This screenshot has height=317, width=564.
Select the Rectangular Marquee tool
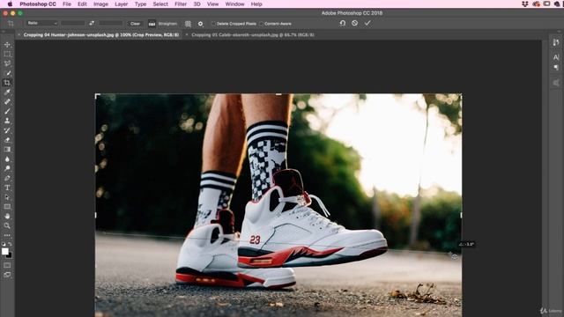coord(7,54)
